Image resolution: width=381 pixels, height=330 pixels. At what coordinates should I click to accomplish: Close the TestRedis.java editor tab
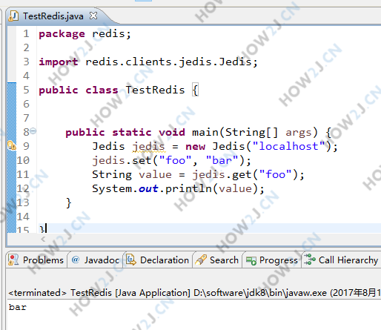tap(93, 16)
